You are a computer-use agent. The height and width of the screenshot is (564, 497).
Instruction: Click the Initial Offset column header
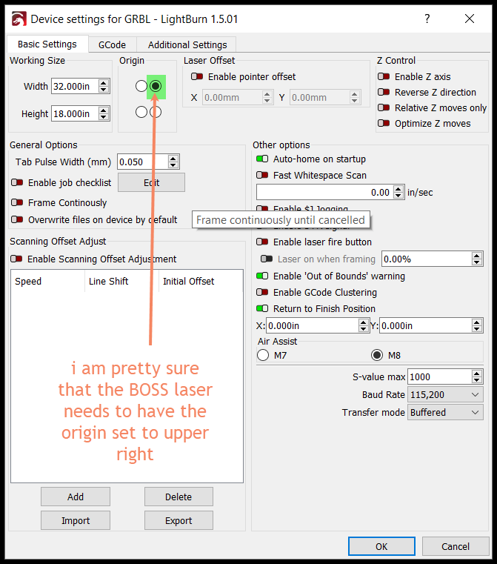click(x=201, y=281)
